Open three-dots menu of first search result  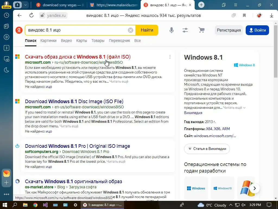coord(170,57)
